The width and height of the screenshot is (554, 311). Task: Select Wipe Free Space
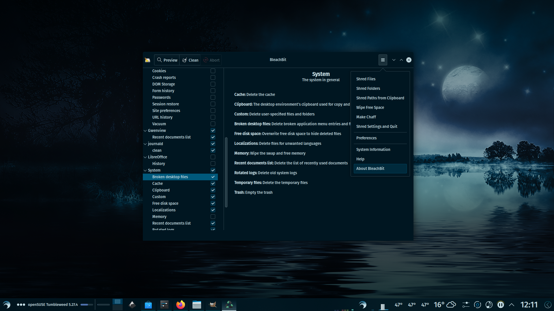pyautogui.click(x=380, y=107)
